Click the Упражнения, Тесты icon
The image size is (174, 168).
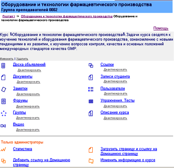[91, 101]
